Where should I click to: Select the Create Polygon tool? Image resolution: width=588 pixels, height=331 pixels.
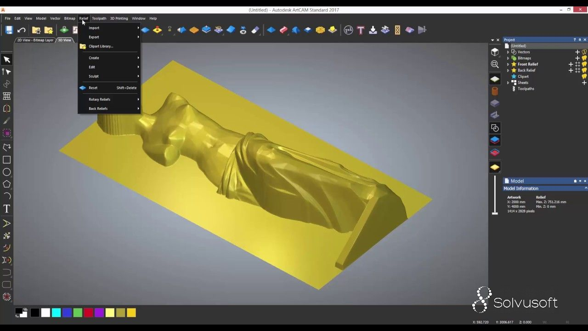pyautogui.click(x=7, y=184)
